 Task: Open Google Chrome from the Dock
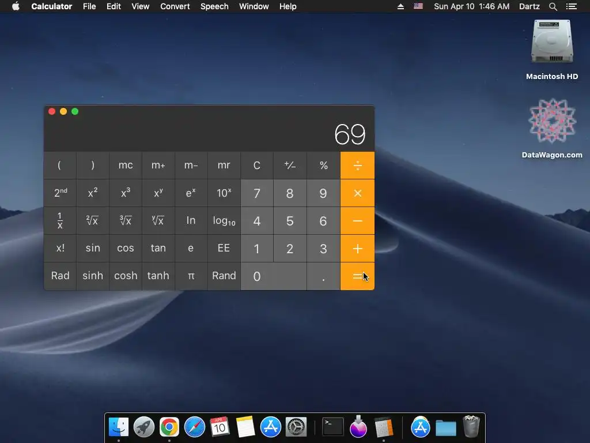pyautogui.click(x=169, y=427)
